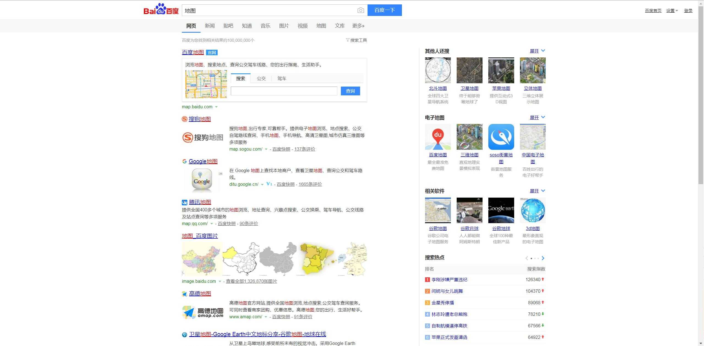Open dropdown arrow next to map.baidu.com

click(216, 107)
